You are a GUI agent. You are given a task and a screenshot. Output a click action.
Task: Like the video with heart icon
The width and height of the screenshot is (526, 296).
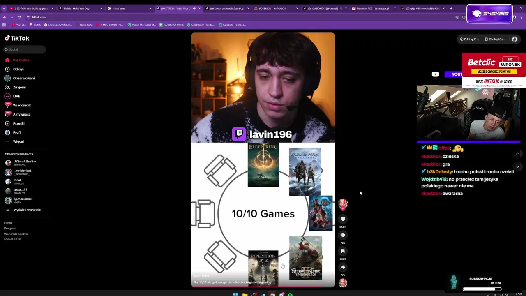pyautogui.click(x=343, y=219)
